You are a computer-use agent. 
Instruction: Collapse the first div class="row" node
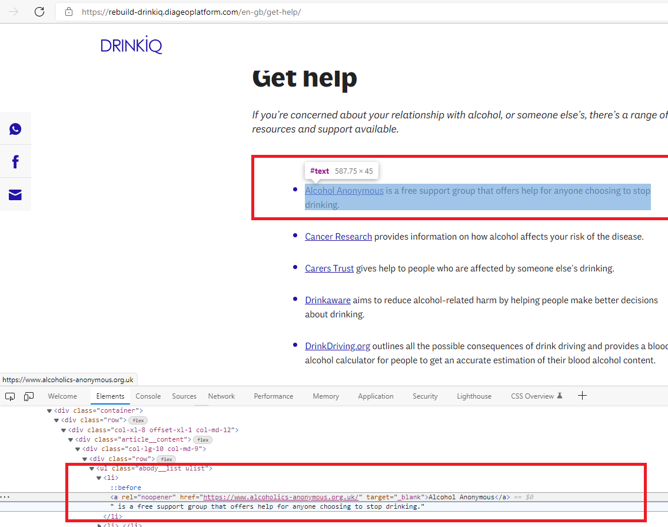pyautogui.click(x=57, y=420)
